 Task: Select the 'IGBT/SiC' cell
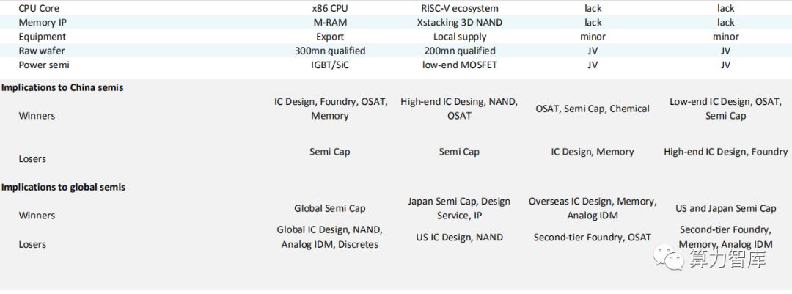330,65
